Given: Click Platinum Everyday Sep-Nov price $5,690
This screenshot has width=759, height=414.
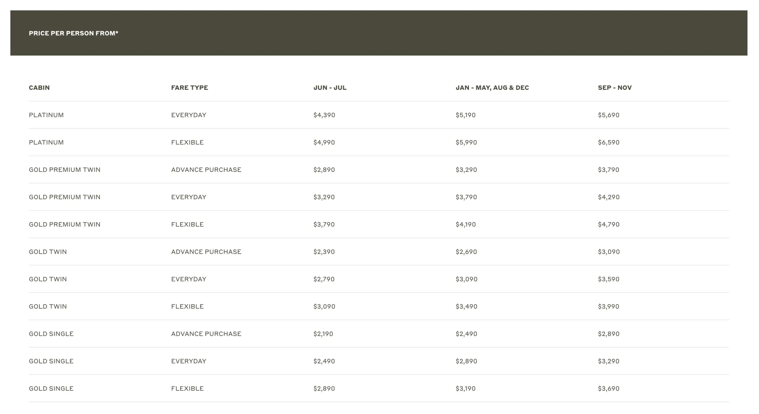Looking at the screenshot, I should [608, 115].
